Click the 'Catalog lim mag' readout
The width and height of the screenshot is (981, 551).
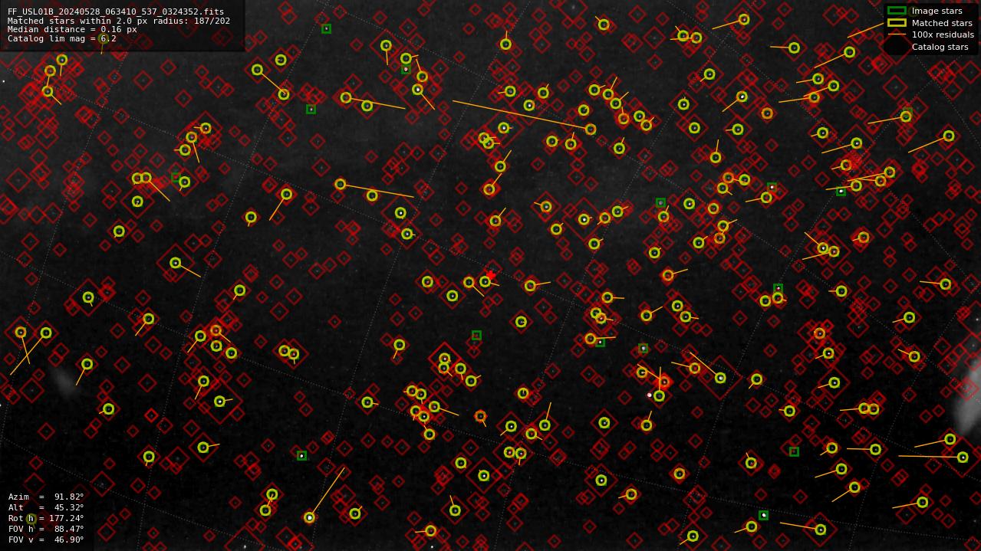click(x=62, y=38)
